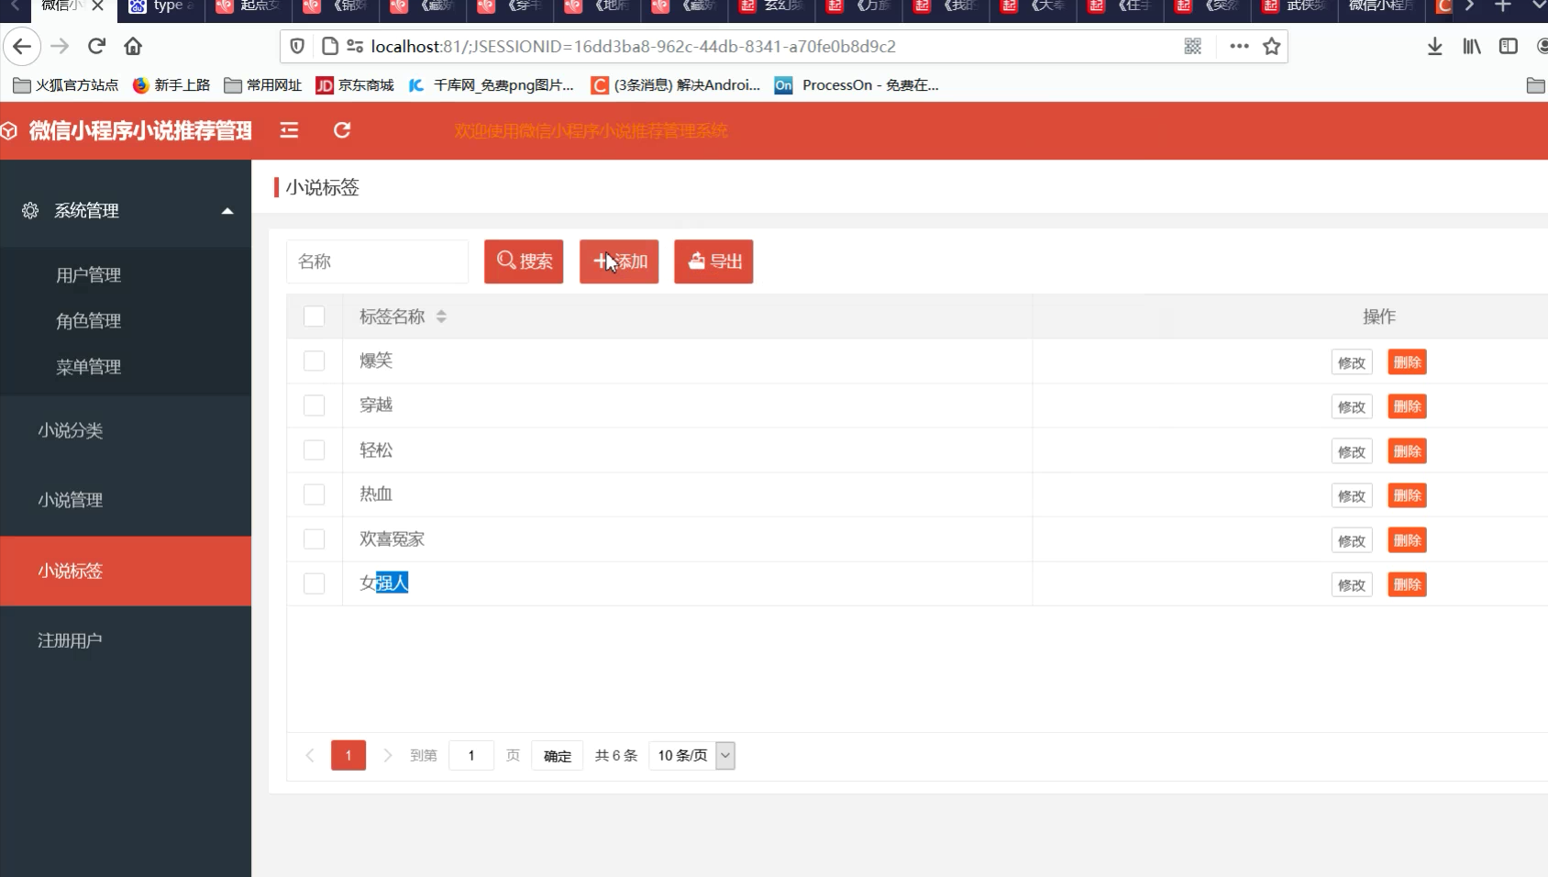Click the 系统管理 gear icon
The height and width of the screenshot is (877, 1548).
point(30,210)
